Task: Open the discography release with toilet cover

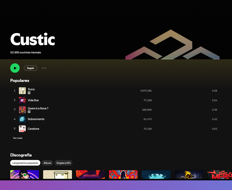Action: [58, 174]
